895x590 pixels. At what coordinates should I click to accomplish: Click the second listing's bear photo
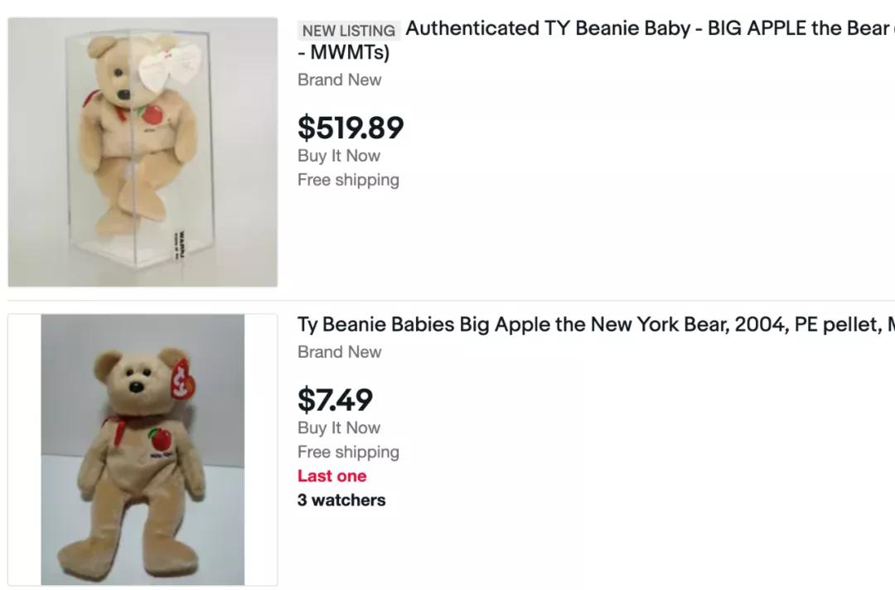143,449
